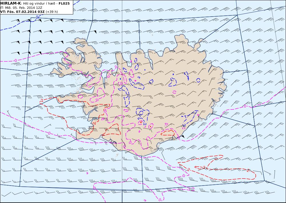
Task: Click the FL025 flight level label
Action: [x=64, y=3]
